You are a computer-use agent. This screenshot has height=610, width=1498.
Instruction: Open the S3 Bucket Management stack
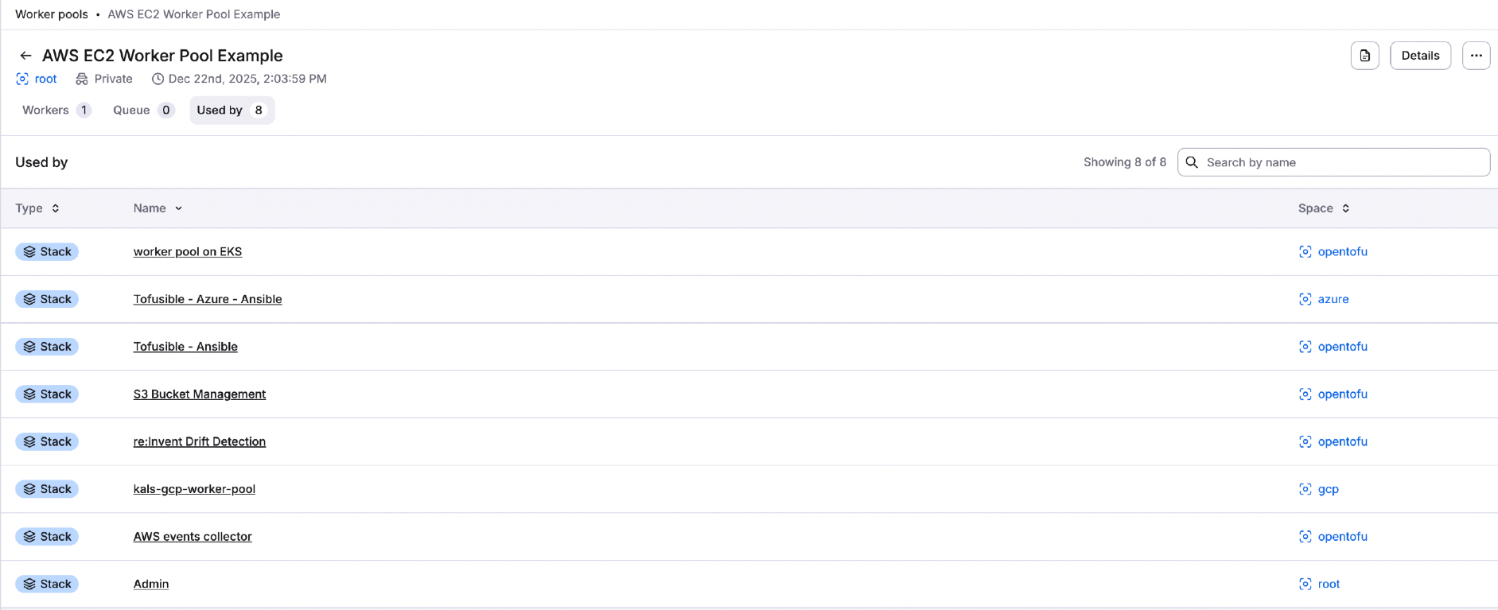coord(200,394)
